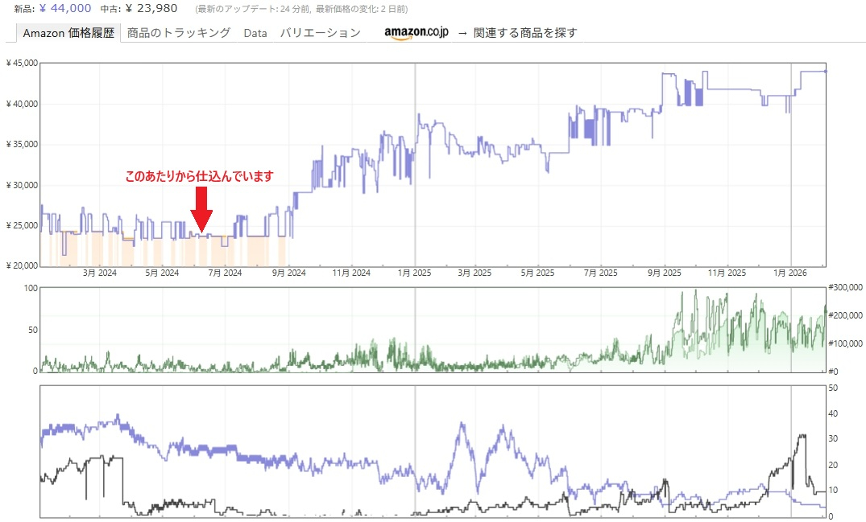866x522 pixels.
Task: Select the Data tab
Action: coord(255,33)
